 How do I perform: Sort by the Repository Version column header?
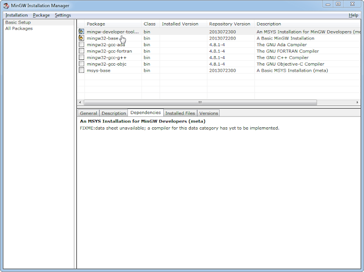(x=230, y=24)
